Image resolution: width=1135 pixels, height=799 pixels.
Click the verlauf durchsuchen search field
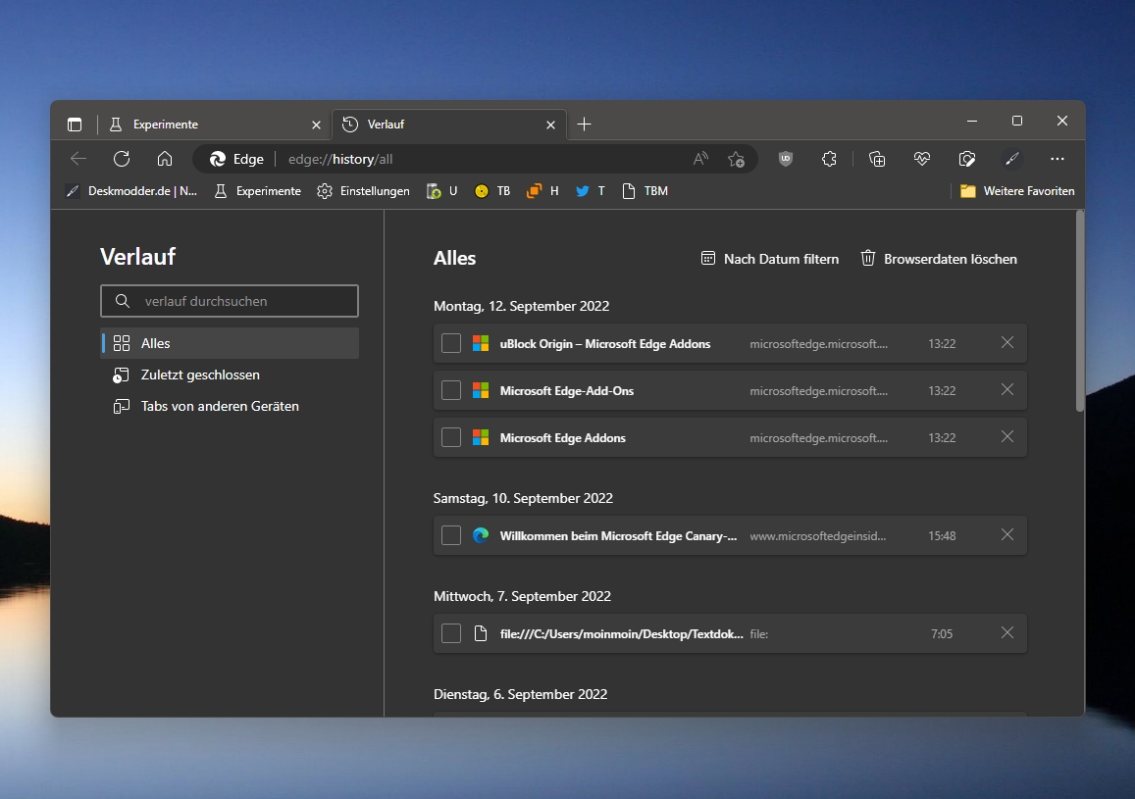point(230,301)
